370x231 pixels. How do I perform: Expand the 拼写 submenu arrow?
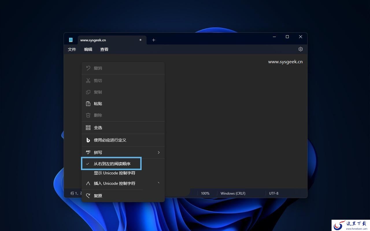point(159,152)
